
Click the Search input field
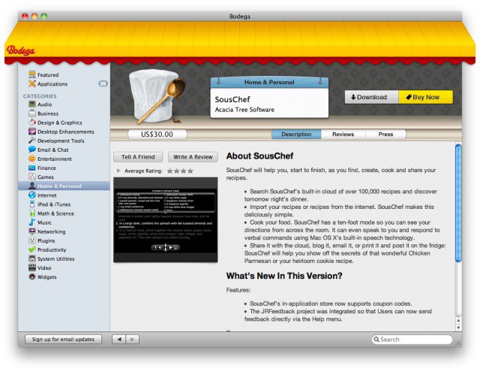(412, 339)
